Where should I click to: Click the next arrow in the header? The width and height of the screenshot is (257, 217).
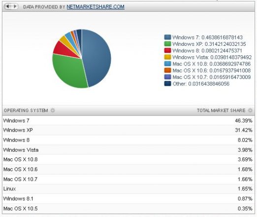pos(15,6)
